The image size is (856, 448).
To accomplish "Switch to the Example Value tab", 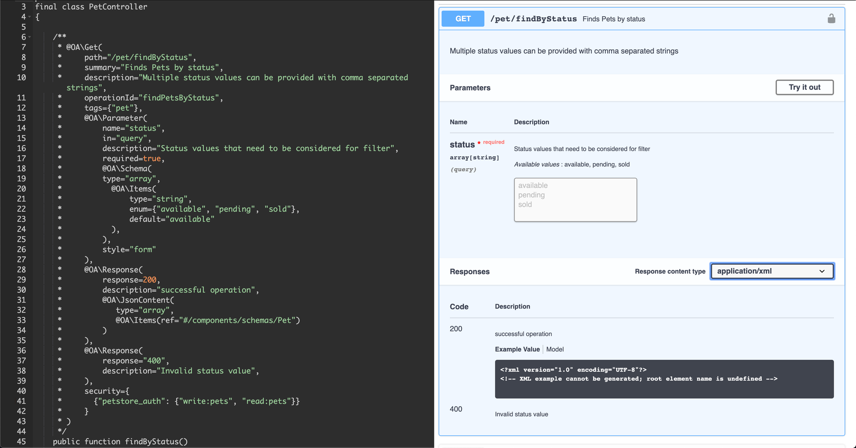I will click(x=517, y=349).
